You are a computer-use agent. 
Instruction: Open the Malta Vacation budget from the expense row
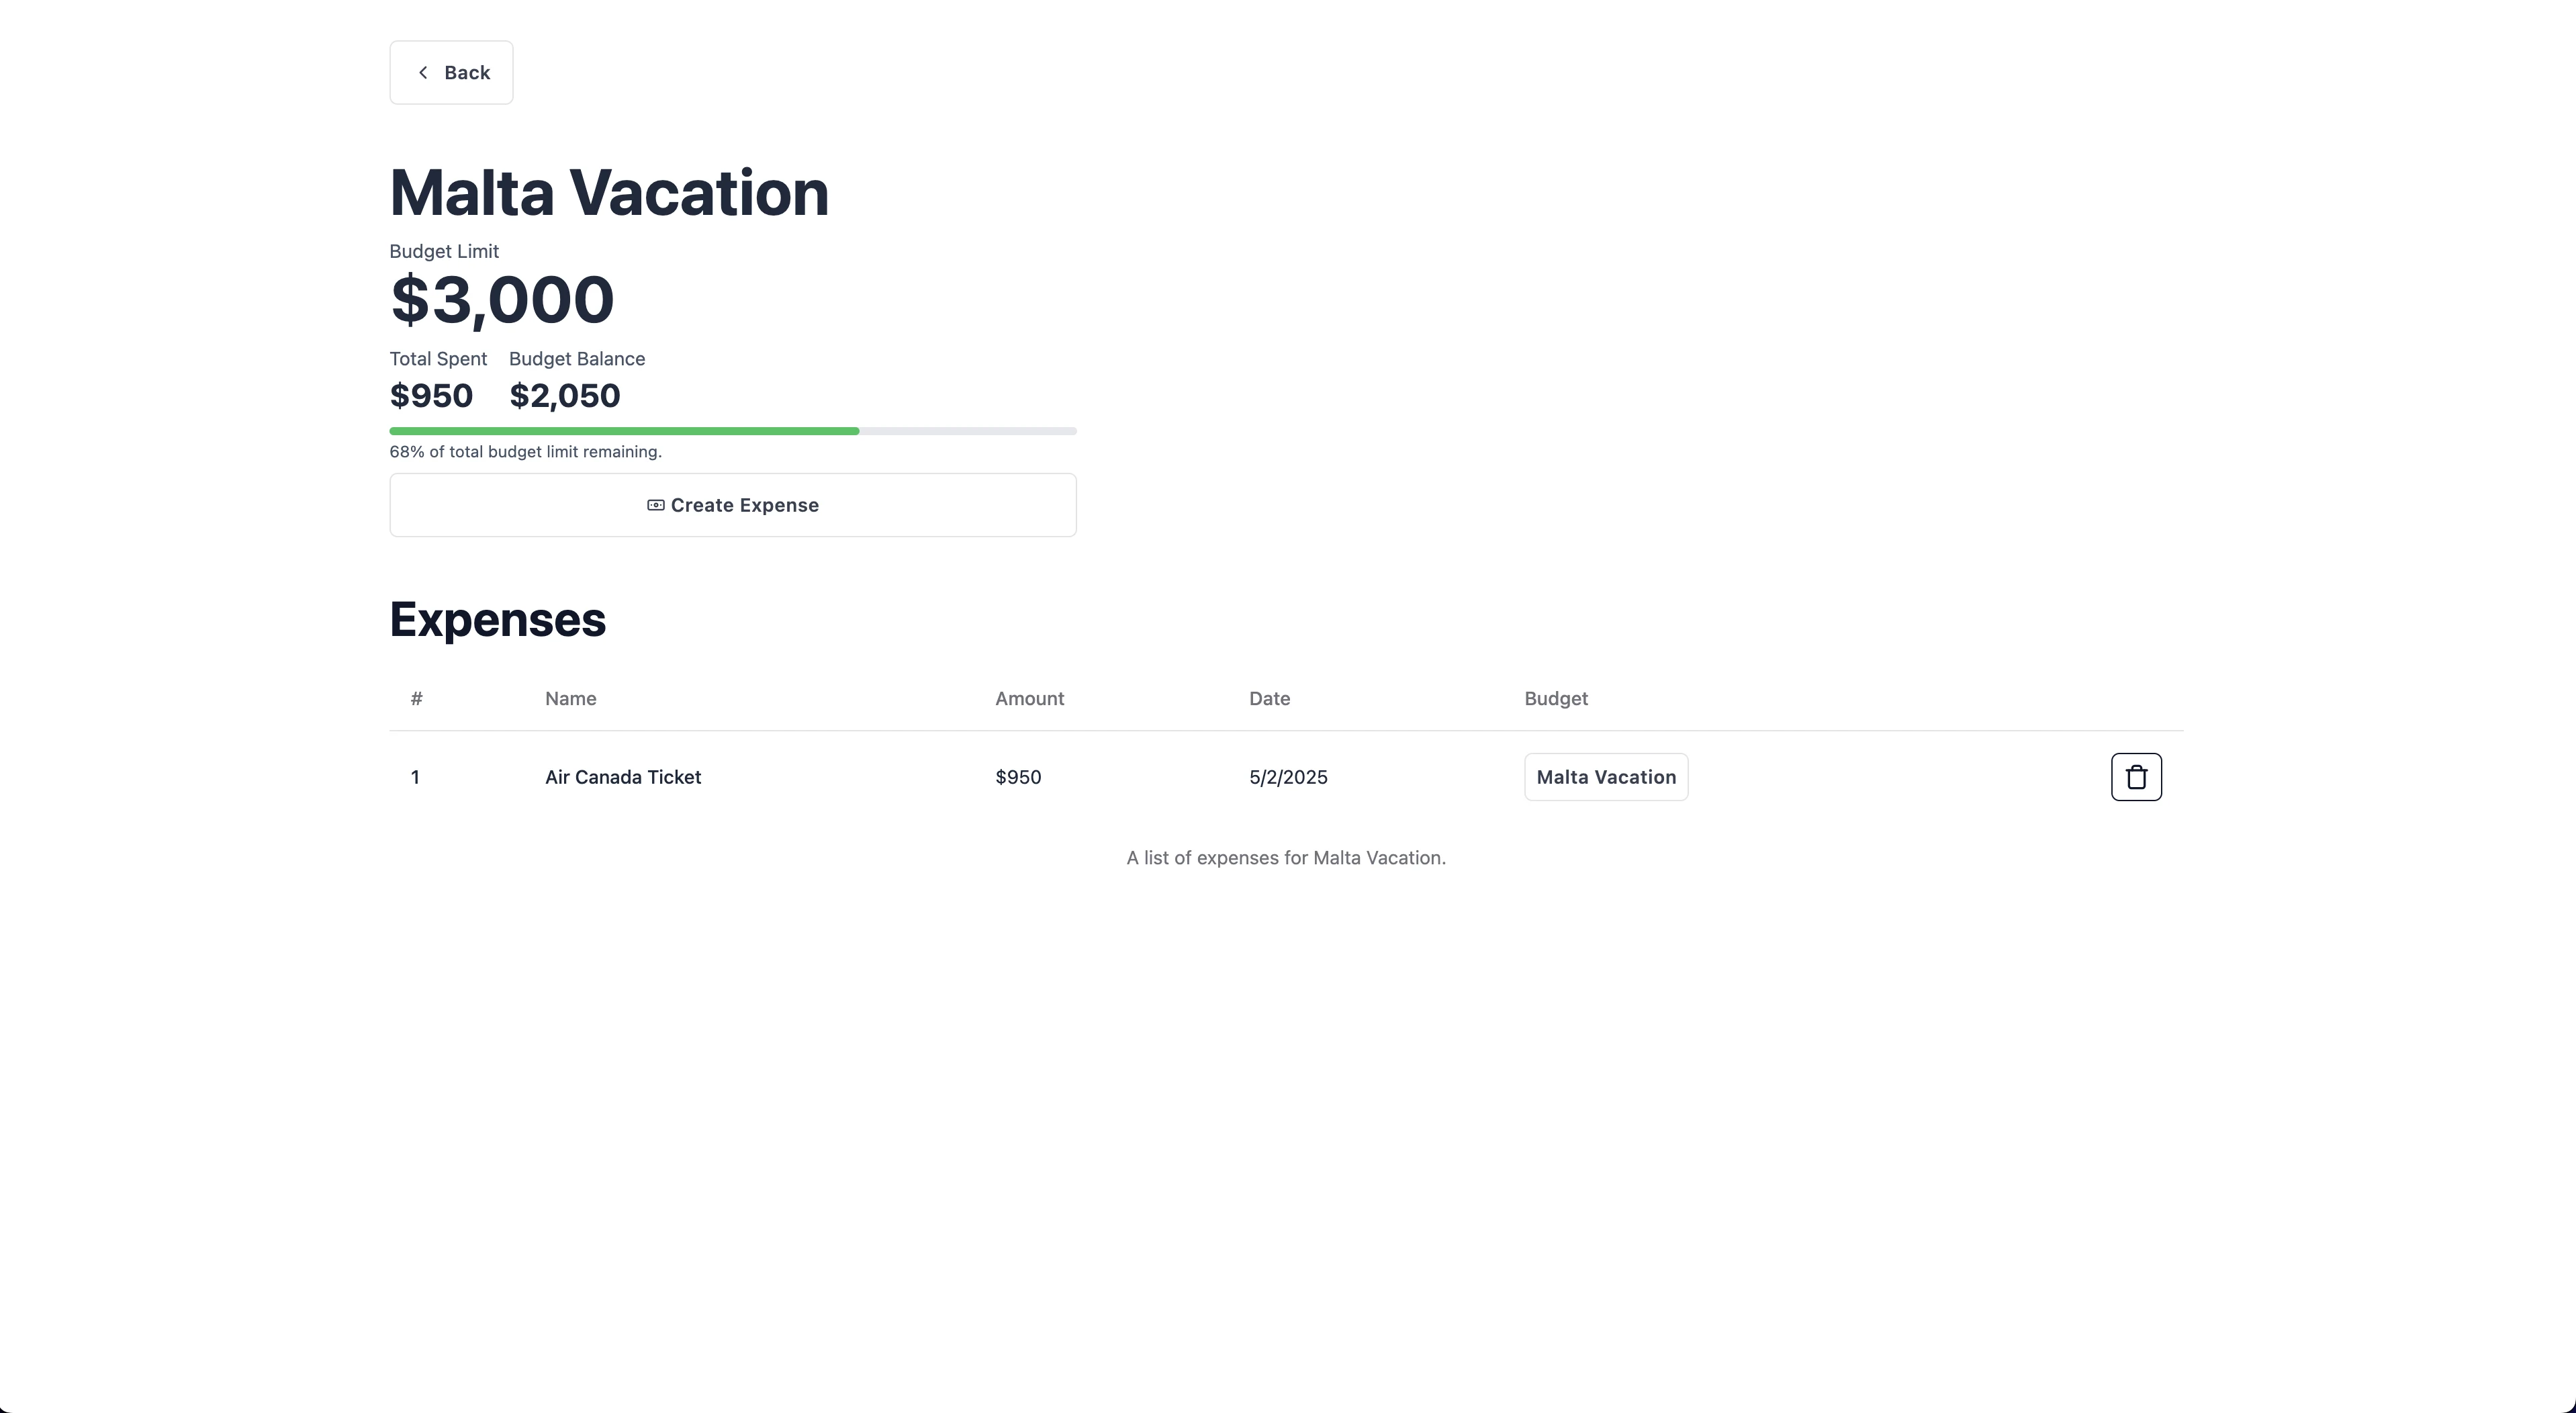1605,777
